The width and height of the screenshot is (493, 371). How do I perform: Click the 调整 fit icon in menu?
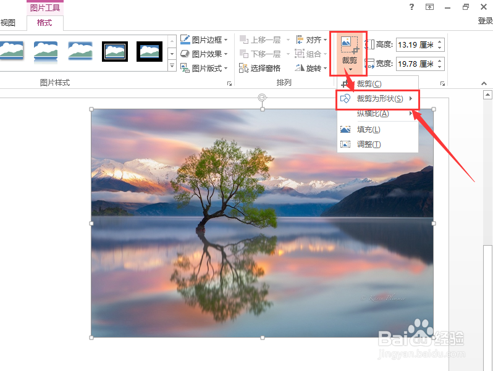345,144
